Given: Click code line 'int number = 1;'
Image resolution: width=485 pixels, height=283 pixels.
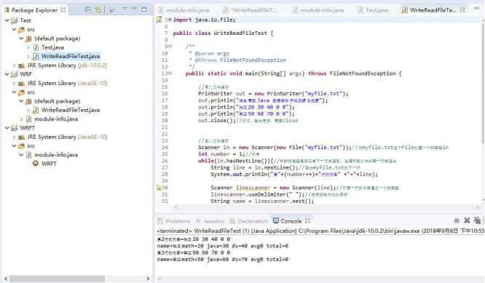Looking at the screenshot, I should coord(222,154).
